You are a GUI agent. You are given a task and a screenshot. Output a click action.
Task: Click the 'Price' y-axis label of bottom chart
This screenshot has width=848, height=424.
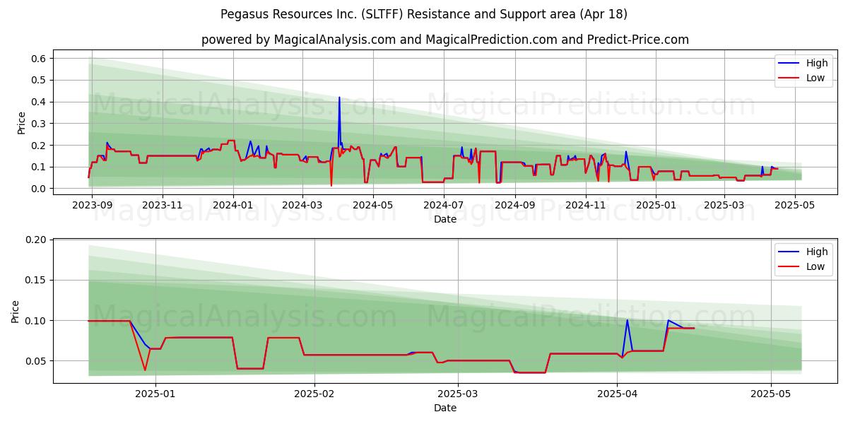click(16, 312)
